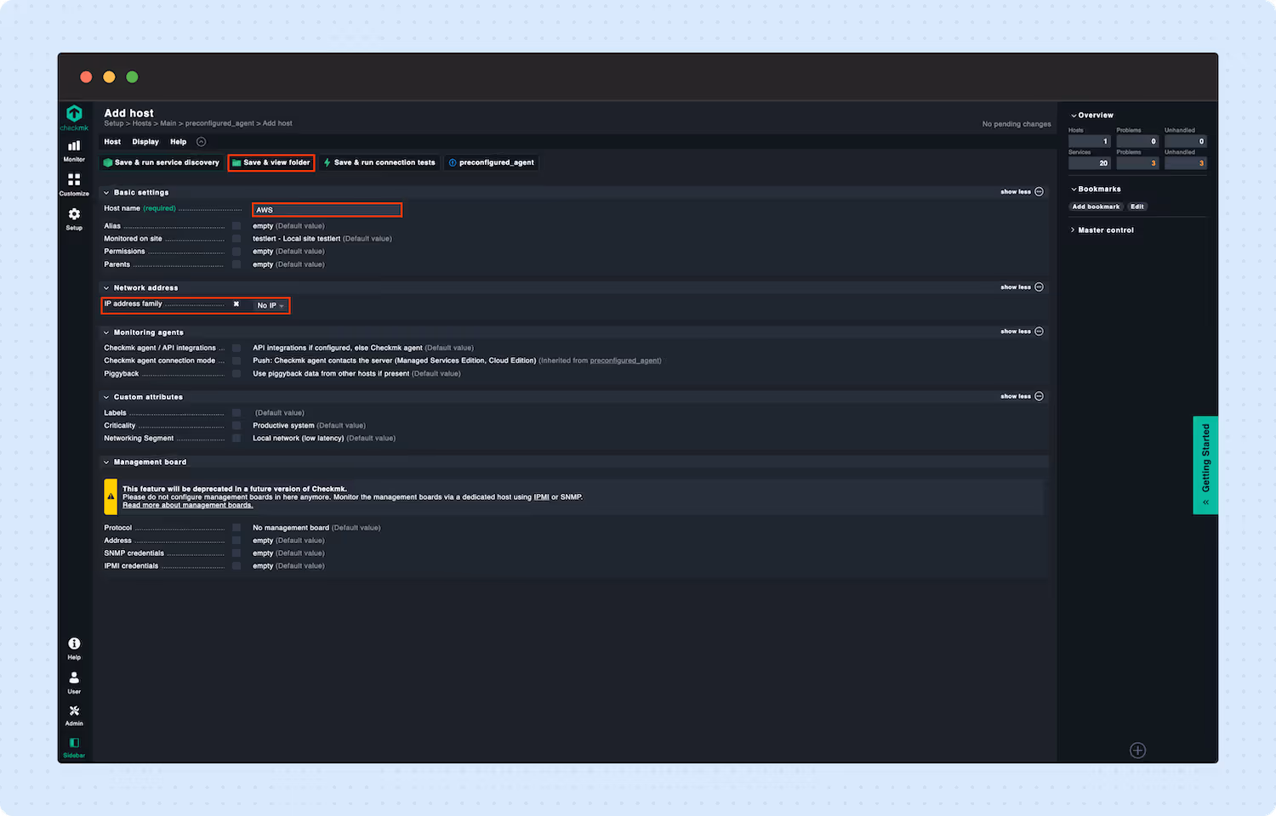Enable the Criticality attribute checkbox
Image resolution: width=1276 pixels, height=816 pixels.
pos(236,425)
